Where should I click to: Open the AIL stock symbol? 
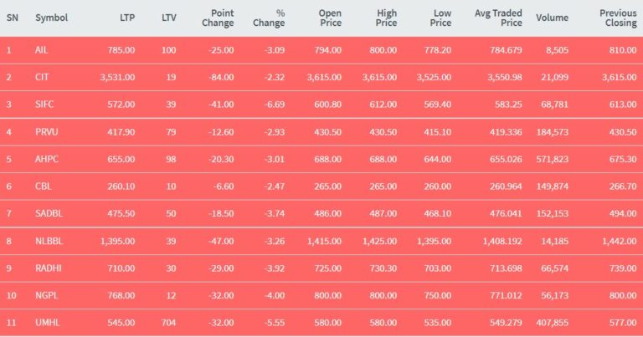pos(41,50)
